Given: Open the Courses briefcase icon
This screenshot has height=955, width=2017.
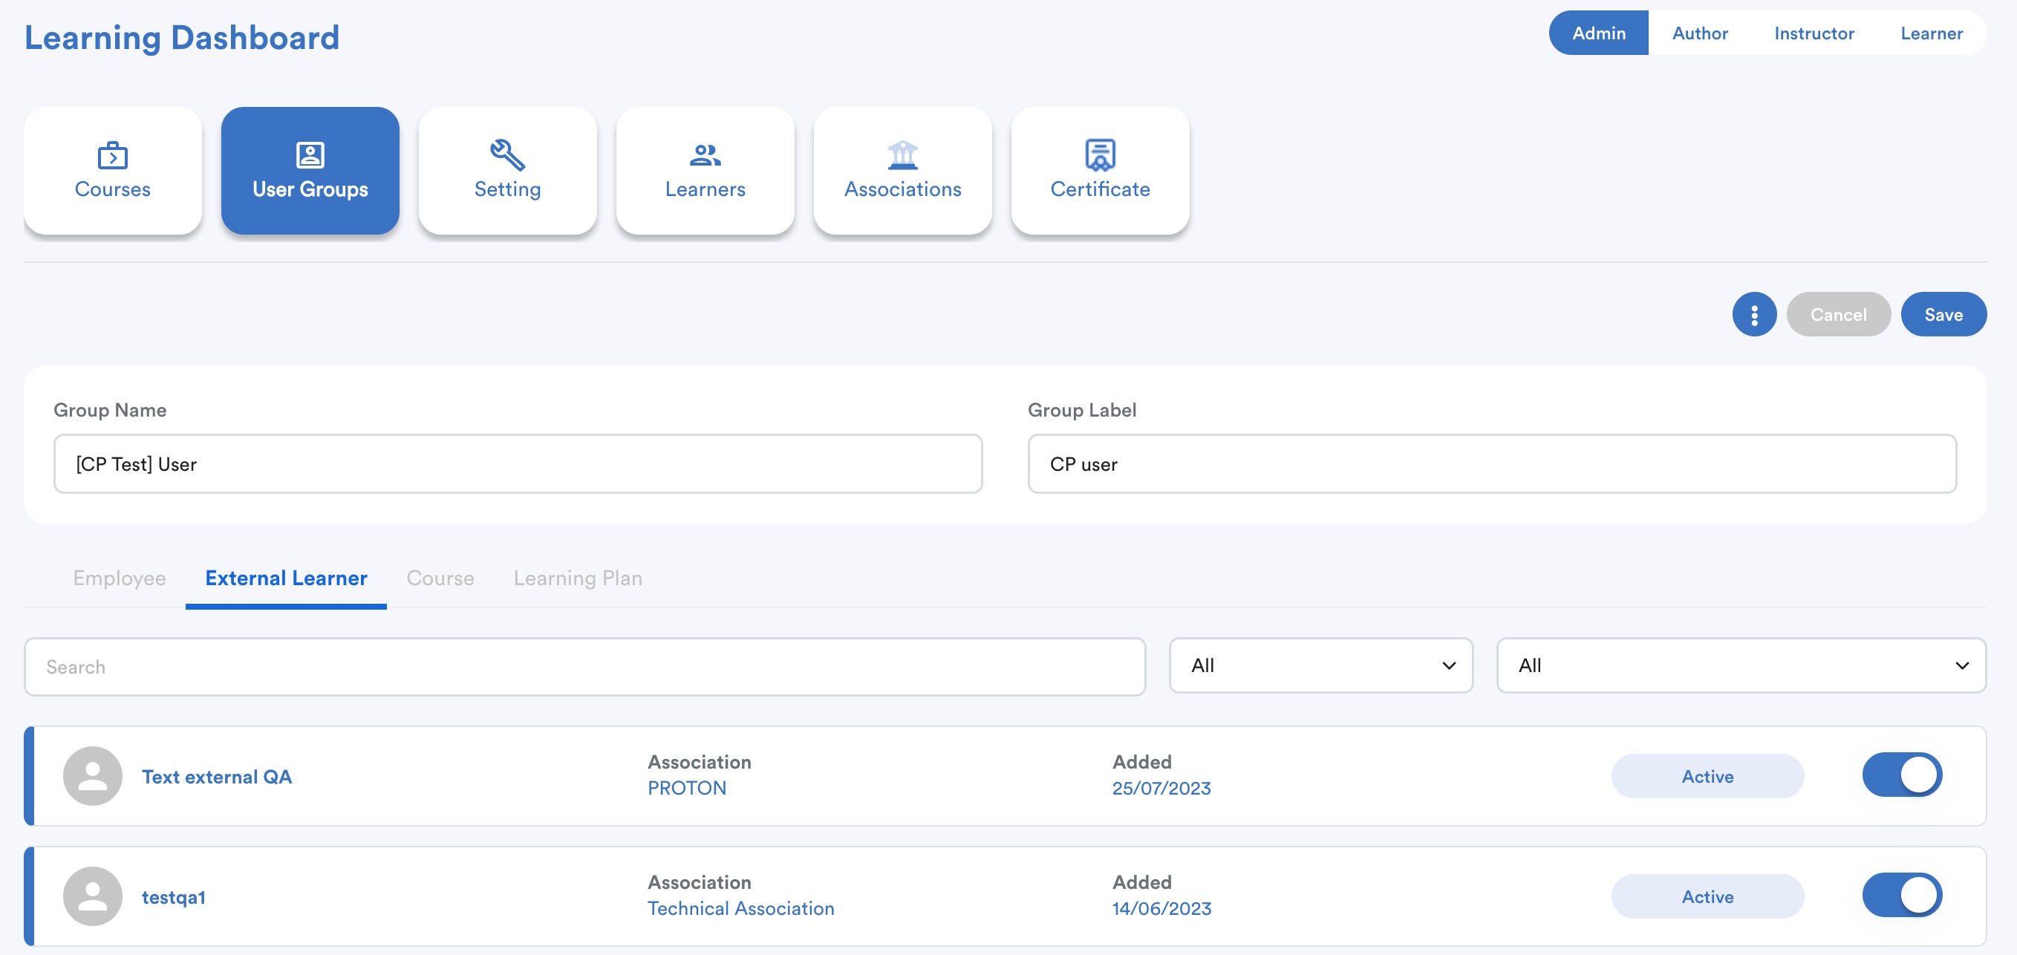Looking at the screenshot, I should 113,155.
